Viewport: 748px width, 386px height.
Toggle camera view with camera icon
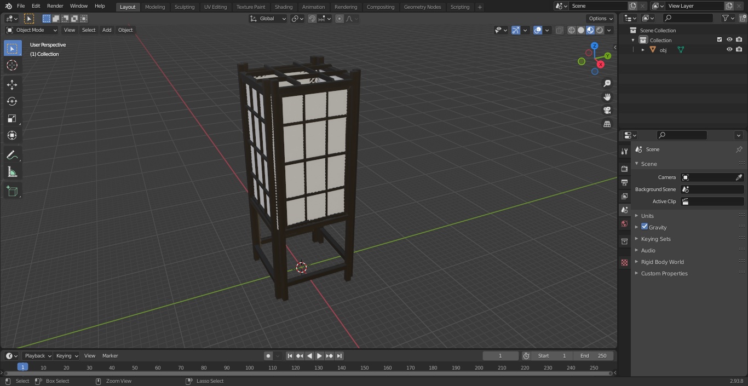(x=607, y=110)
